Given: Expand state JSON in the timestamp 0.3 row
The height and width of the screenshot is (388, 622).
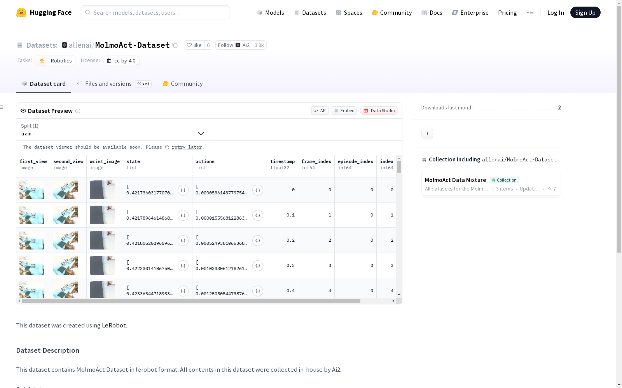Looking at the screenshot, I should [x=183, y=266].
